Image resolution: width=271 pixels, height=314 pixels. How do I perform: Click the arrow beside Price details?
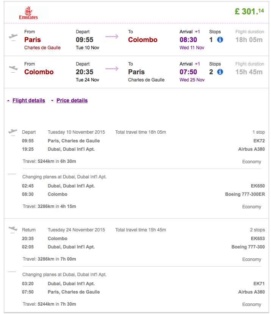pyautogui.click(x=52, y=101)
